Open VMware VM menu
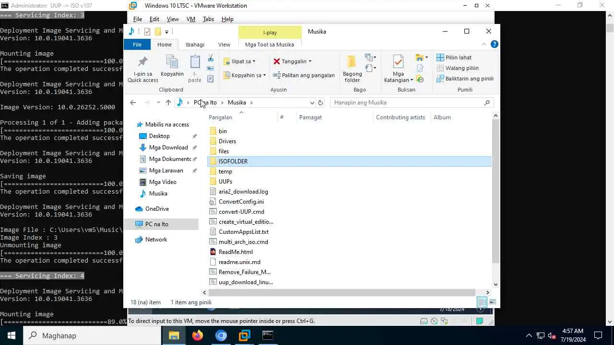614x345 pixels. pyautogui.click(x=190, y=19)
